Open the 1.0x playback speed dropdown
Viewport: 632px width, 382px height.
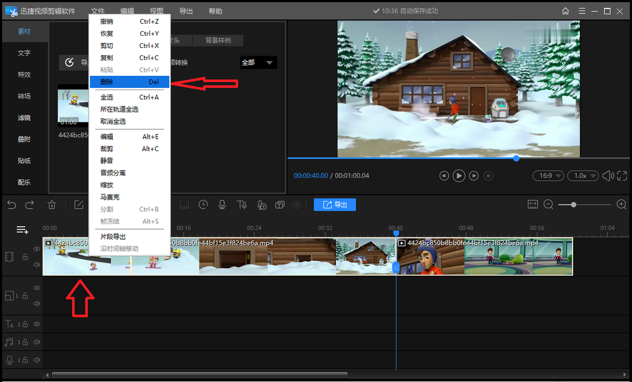tap(584, 175)
